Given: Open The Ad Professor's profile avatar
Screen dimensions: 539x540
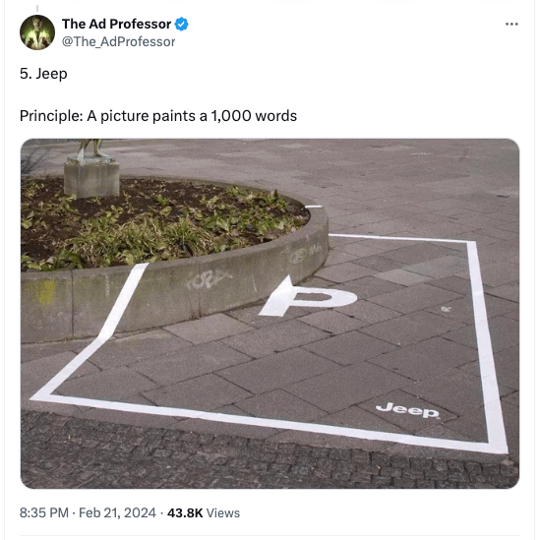Looking at the screenshot, I should click(37, 32).
